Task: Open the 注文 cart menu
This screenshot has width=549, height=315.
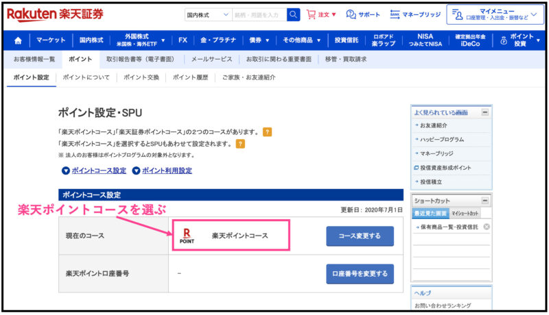Action: click(x=321, y=14)
